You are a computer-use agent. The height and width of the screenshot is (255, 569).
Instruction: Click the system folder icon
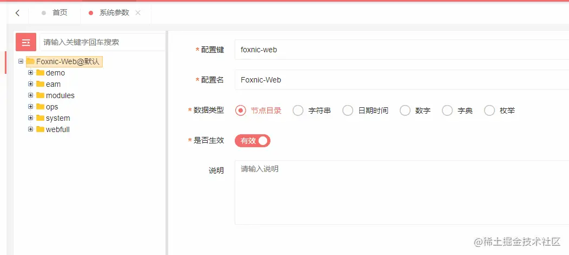pos(40,118)
